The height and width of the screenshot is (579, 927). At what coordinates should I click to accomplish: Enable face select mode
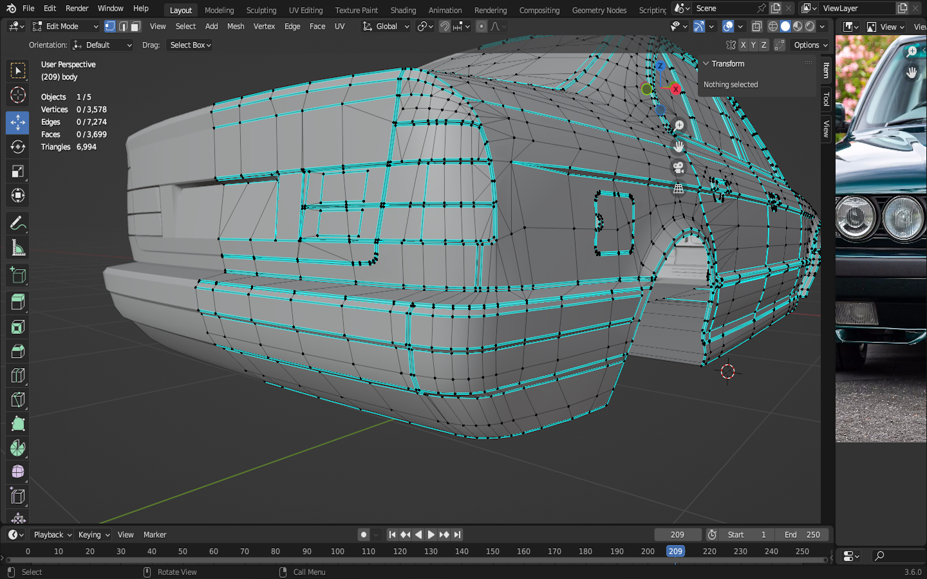(x=136, y=26)
